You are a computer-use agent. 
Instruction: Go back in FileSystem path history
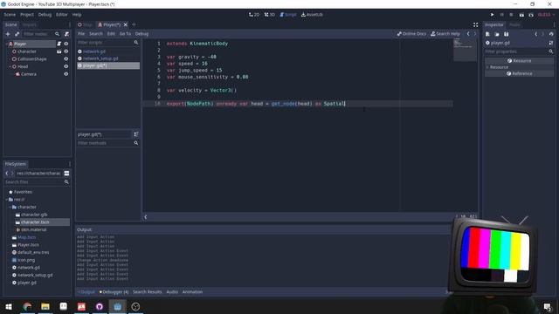point(7,174)
